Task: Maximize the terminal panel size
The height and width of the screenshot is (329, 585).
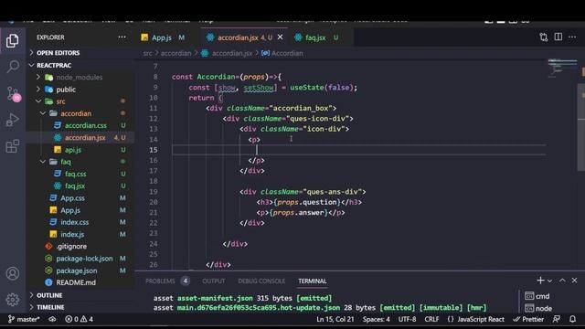Action: click(x=562, y=281)
